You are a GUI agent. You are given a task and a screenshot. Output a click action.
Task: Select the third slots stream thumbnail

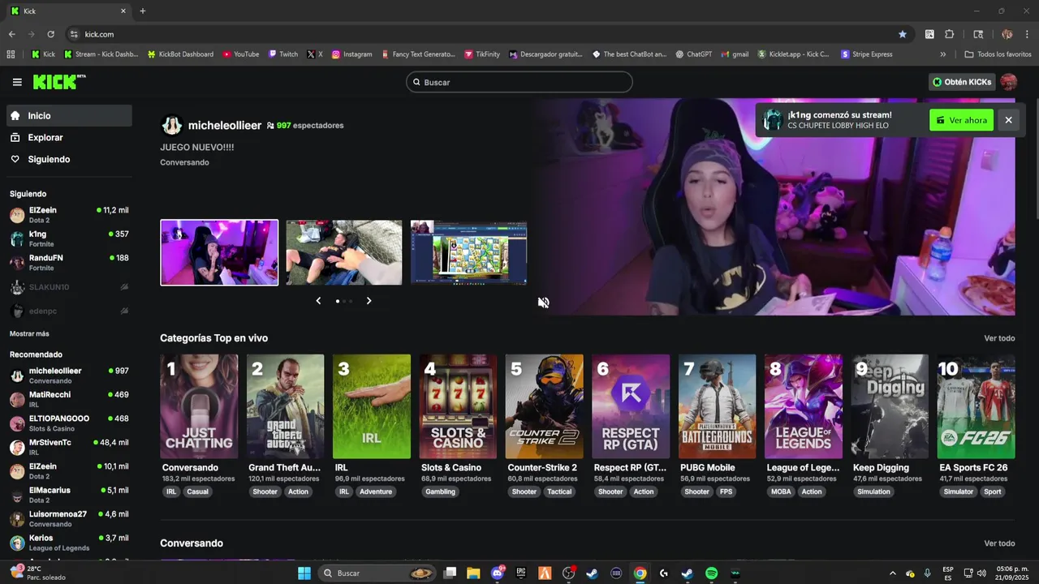click(x=468, y=252)
